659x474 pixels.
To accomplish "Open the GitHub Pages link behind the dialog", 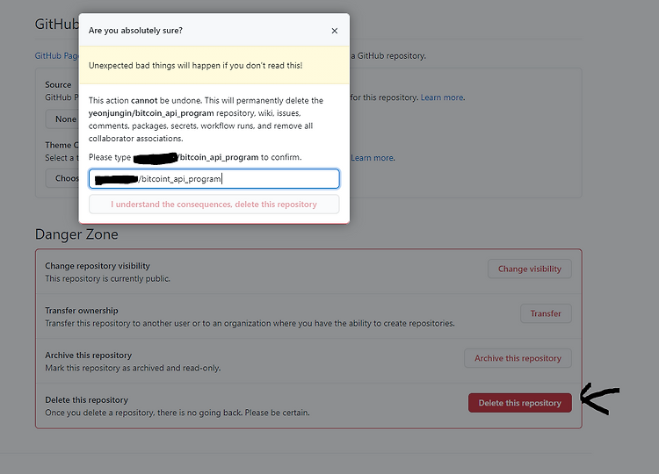I will 57,56.
